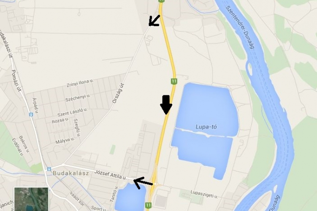Image resolution: width=317 pixels, height=211 pixels.
Task: Click the small lake south of József Attila u.
Action: tap(130, 197)
